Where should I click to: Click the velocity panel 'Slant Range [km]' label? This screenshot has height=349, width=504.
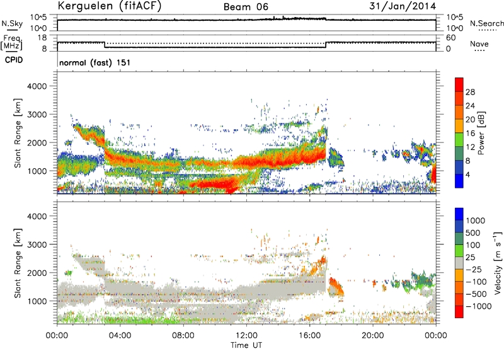(x=18, y=263)
